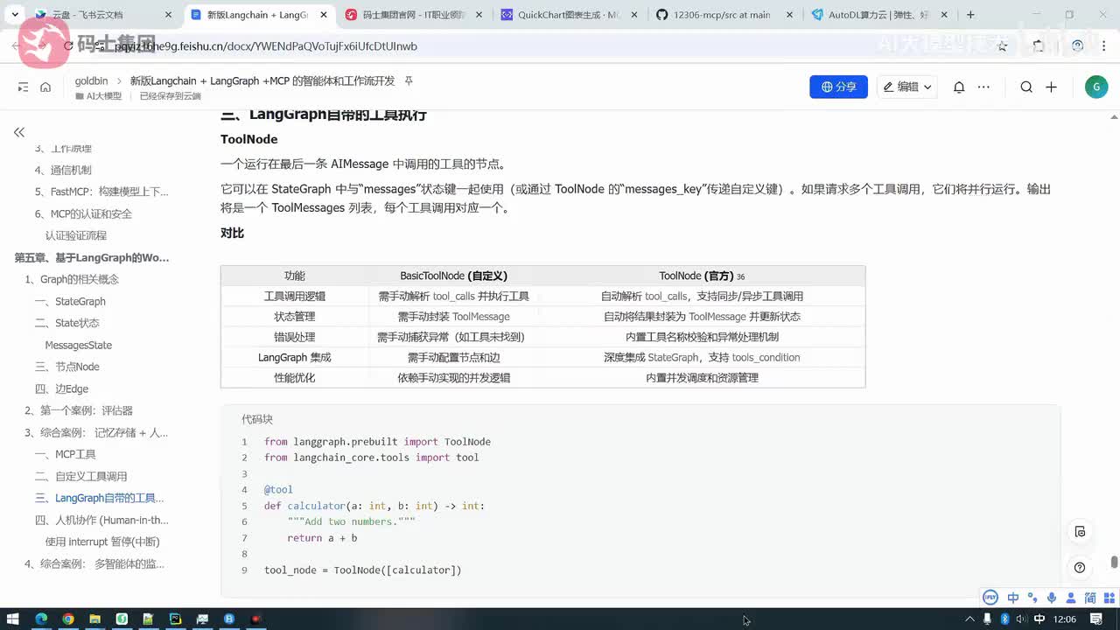The image size is (1120, 630).
Task: Create new item with the plus icon
Action: [1052, 87]
